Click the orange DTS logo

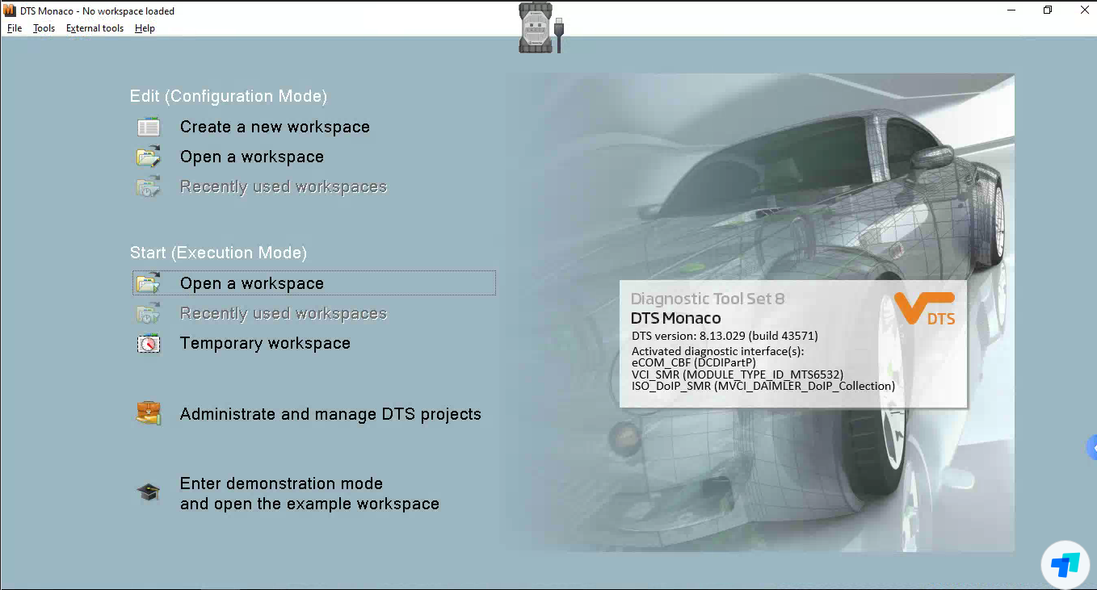[x=925, y=310]
